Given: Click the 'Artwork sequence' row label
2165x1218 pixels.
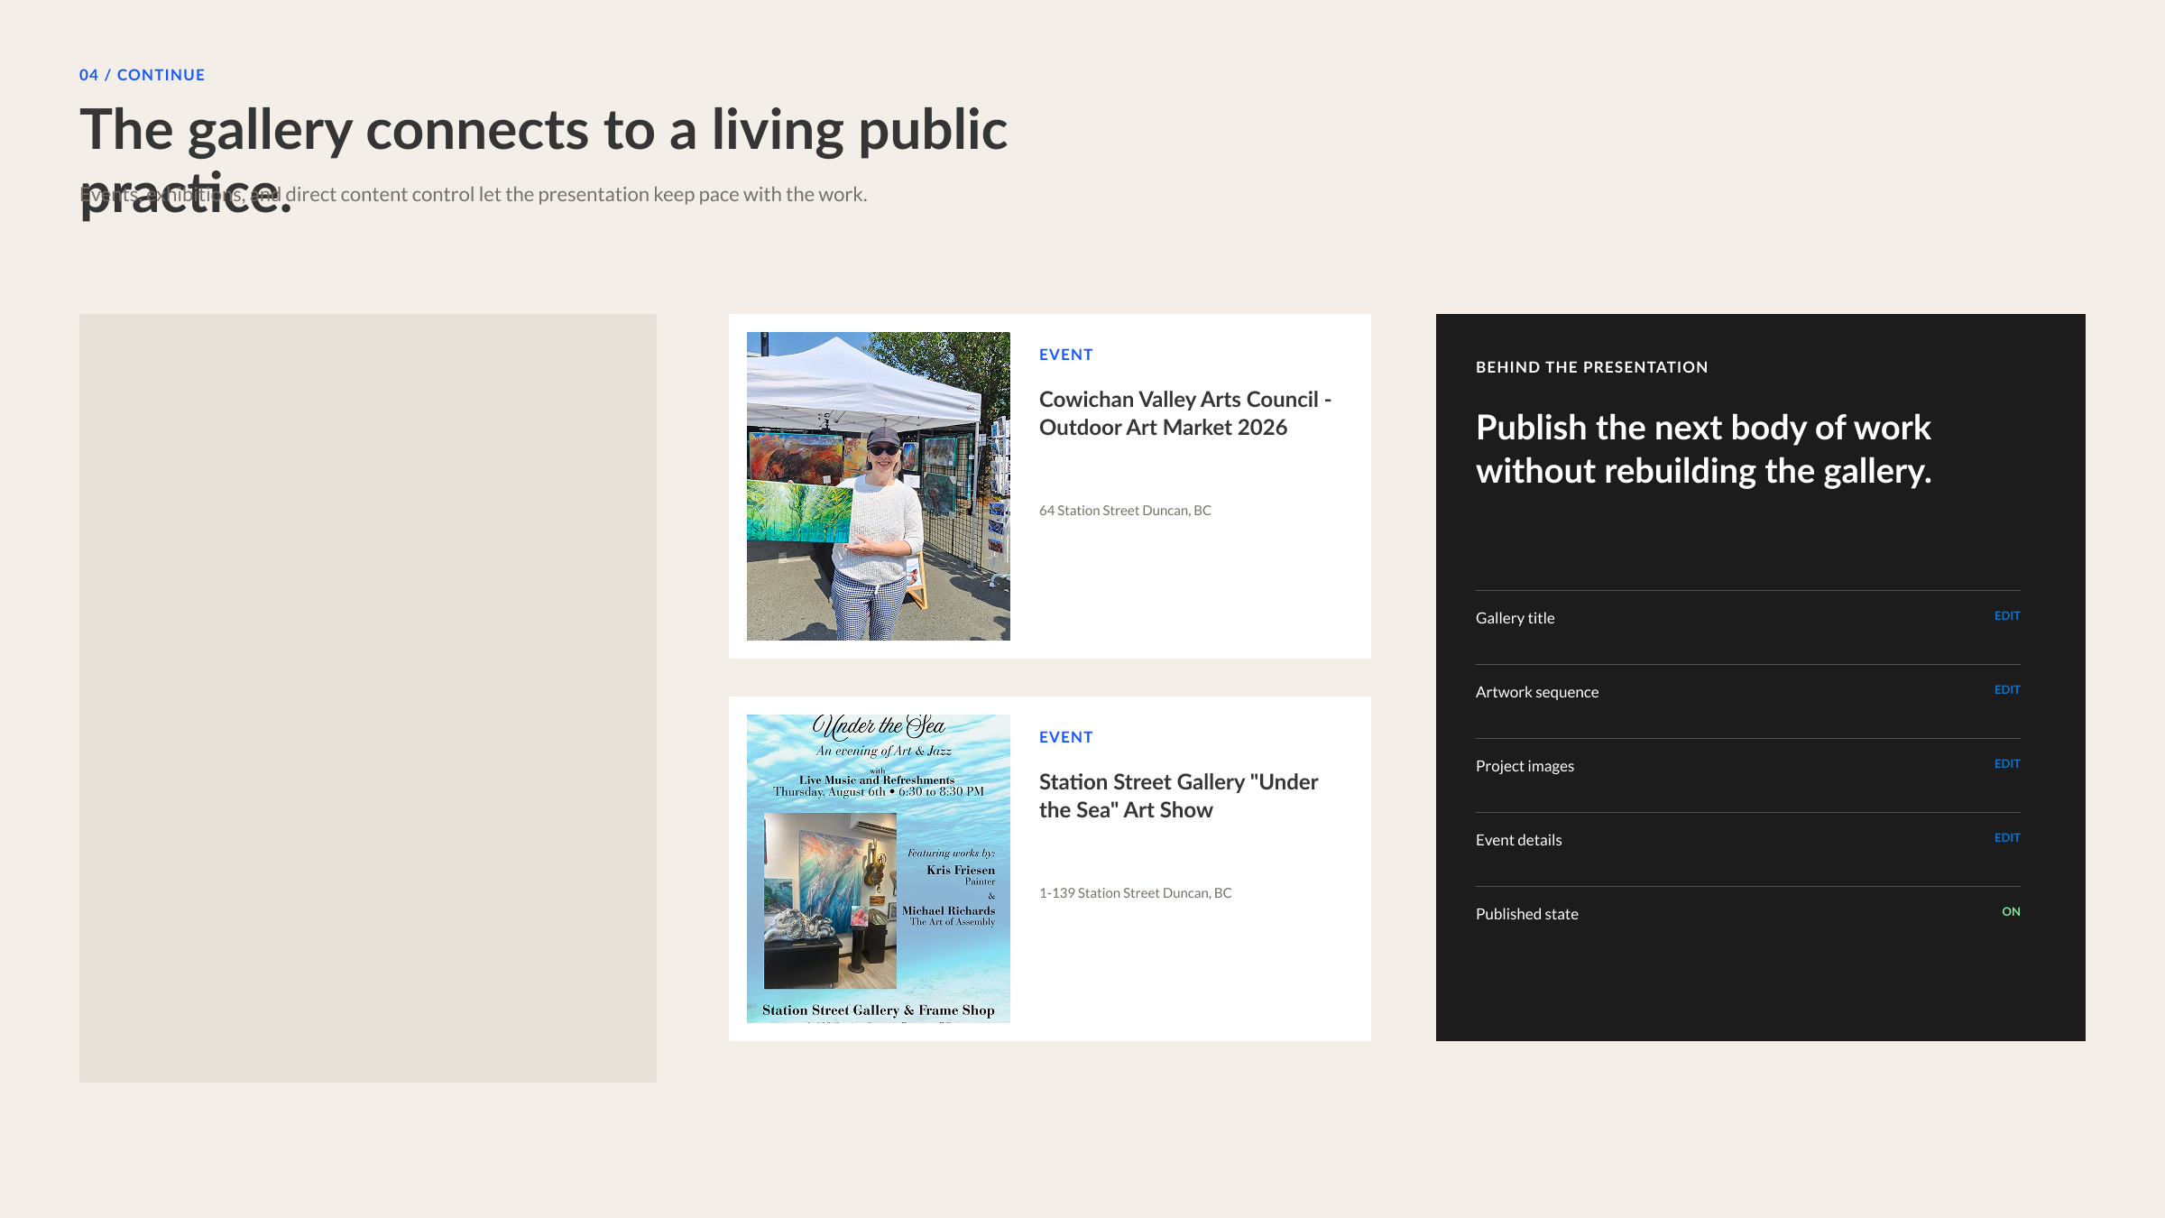Looking at the screenshot, I should pyautogui.click(x=1537, y=692).
